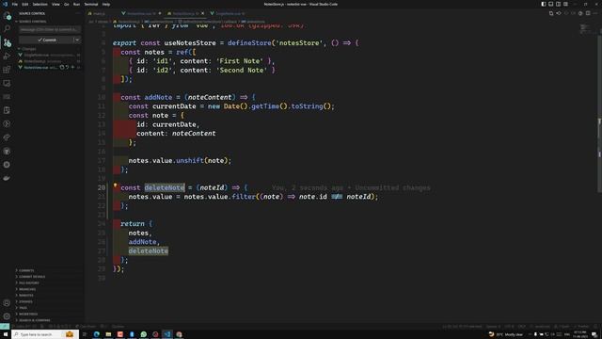The height and width of the screenshot is (339, 602).
Task: Click the Windows taskbar search box
Action: [x=45, y=334]
